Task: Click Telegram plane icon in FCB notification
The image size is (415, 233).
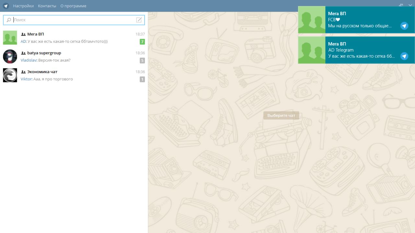Action: pyautogui.click(x=404, y=26)
